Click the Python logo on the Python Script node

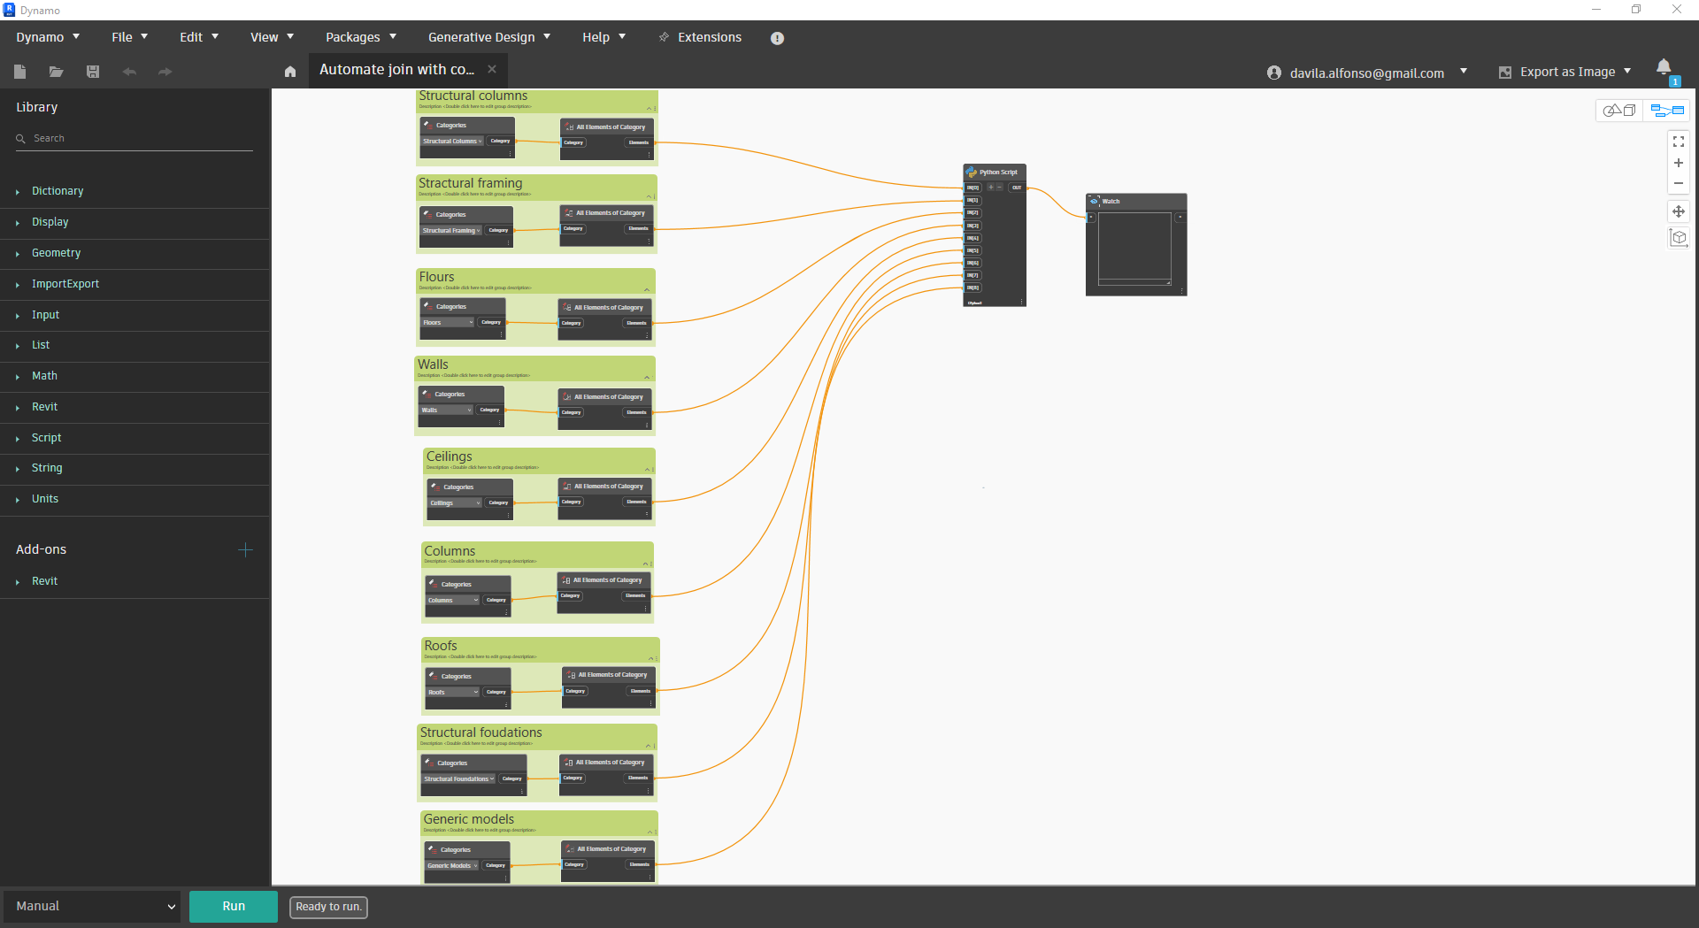pyautogui.click(x=971, y=172)
